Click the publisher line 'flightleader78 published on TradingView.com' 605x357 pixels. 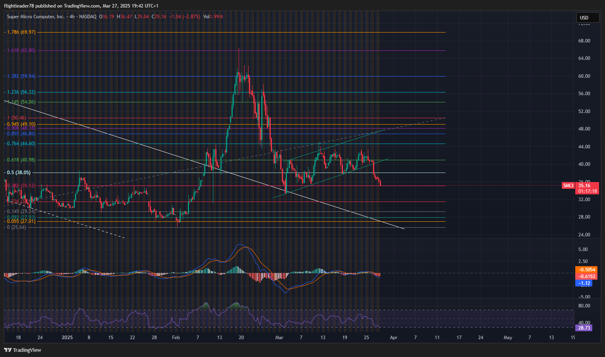point(52,6)
